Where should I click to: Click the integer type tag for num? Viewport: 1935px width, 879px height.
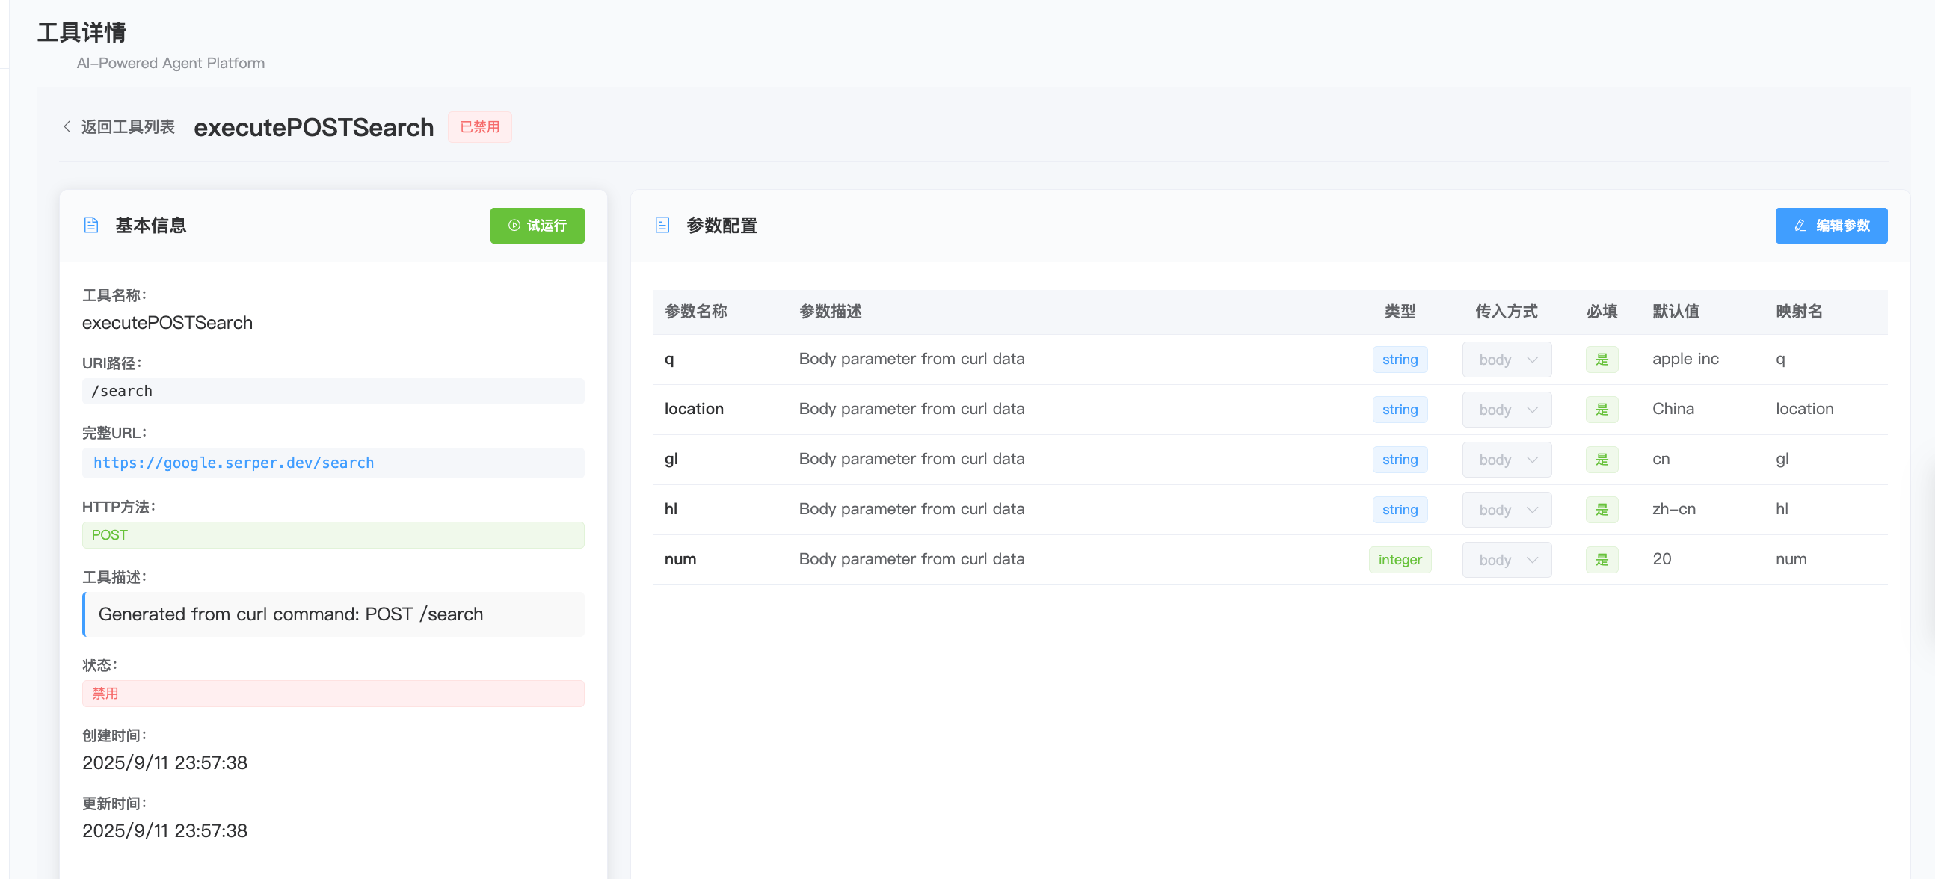[1399, 560]
